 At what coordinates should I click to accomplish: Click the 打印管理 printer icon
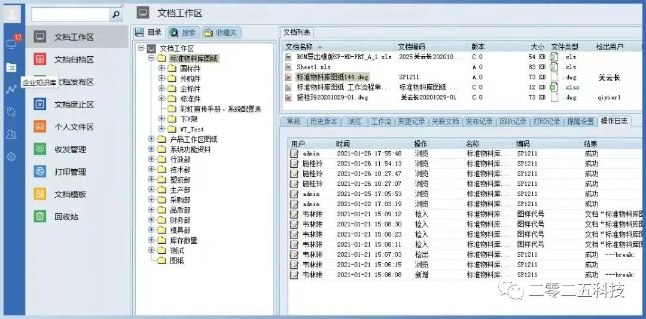click(x=40, y=171)
